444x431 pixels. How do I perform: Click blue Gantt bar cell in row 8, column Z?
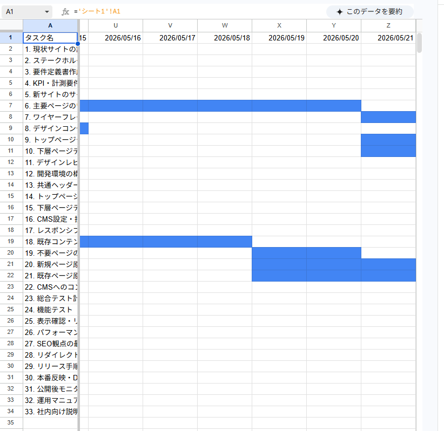pyautogui.click(x=388, y=117)
